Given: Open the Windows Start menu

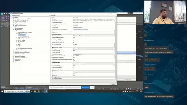Looking at the screenshot, I should pyautogui.click(x=2, y=91).
